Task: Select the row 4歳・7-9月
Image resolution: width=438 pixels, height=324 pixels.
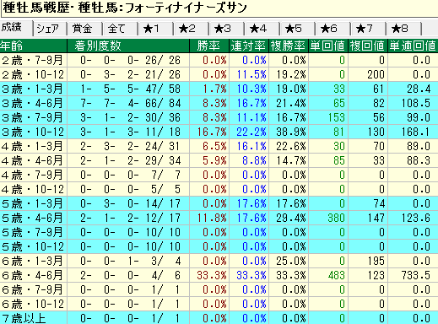Action: click(x=219, y=175)
